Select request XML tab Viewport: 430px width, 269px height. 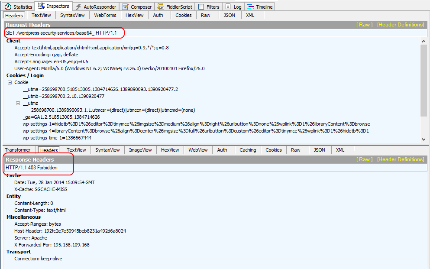tap(250, 15)
